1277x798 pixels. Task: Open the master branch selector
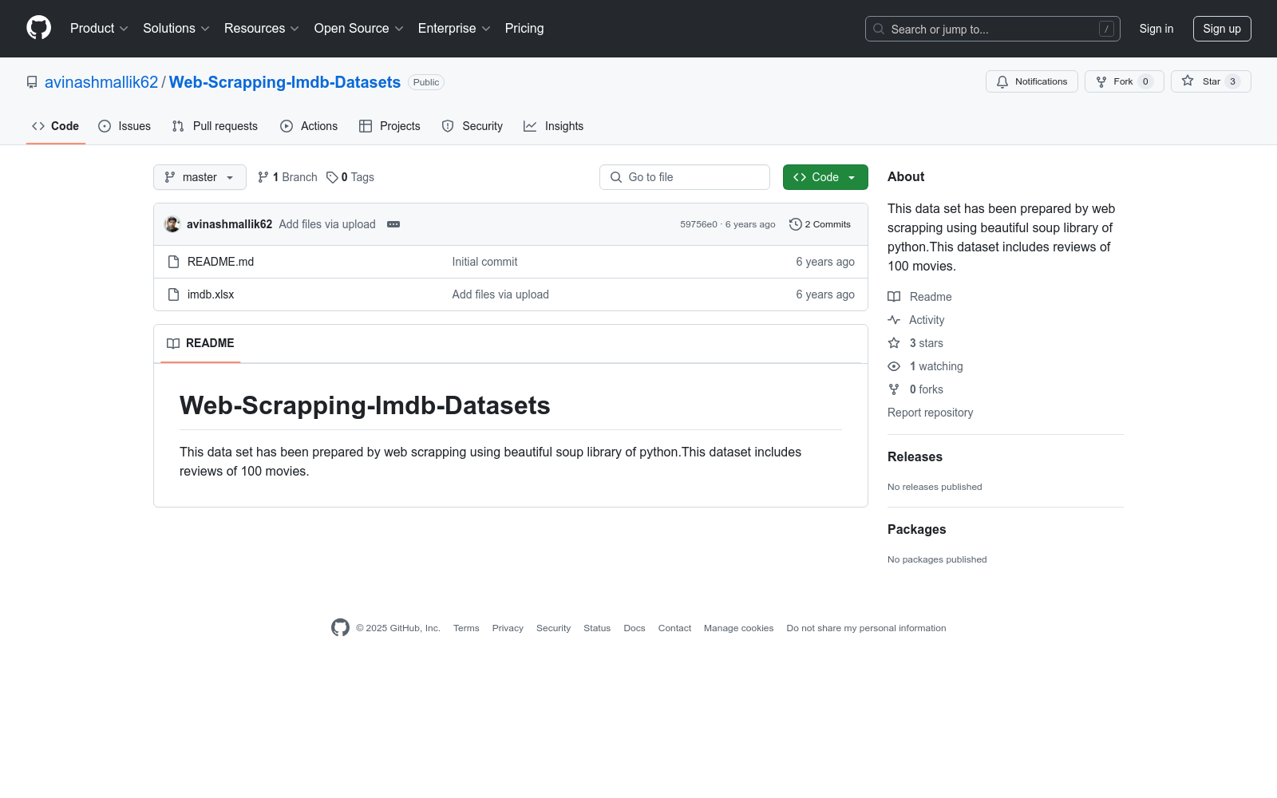click(x=200, y=177)
